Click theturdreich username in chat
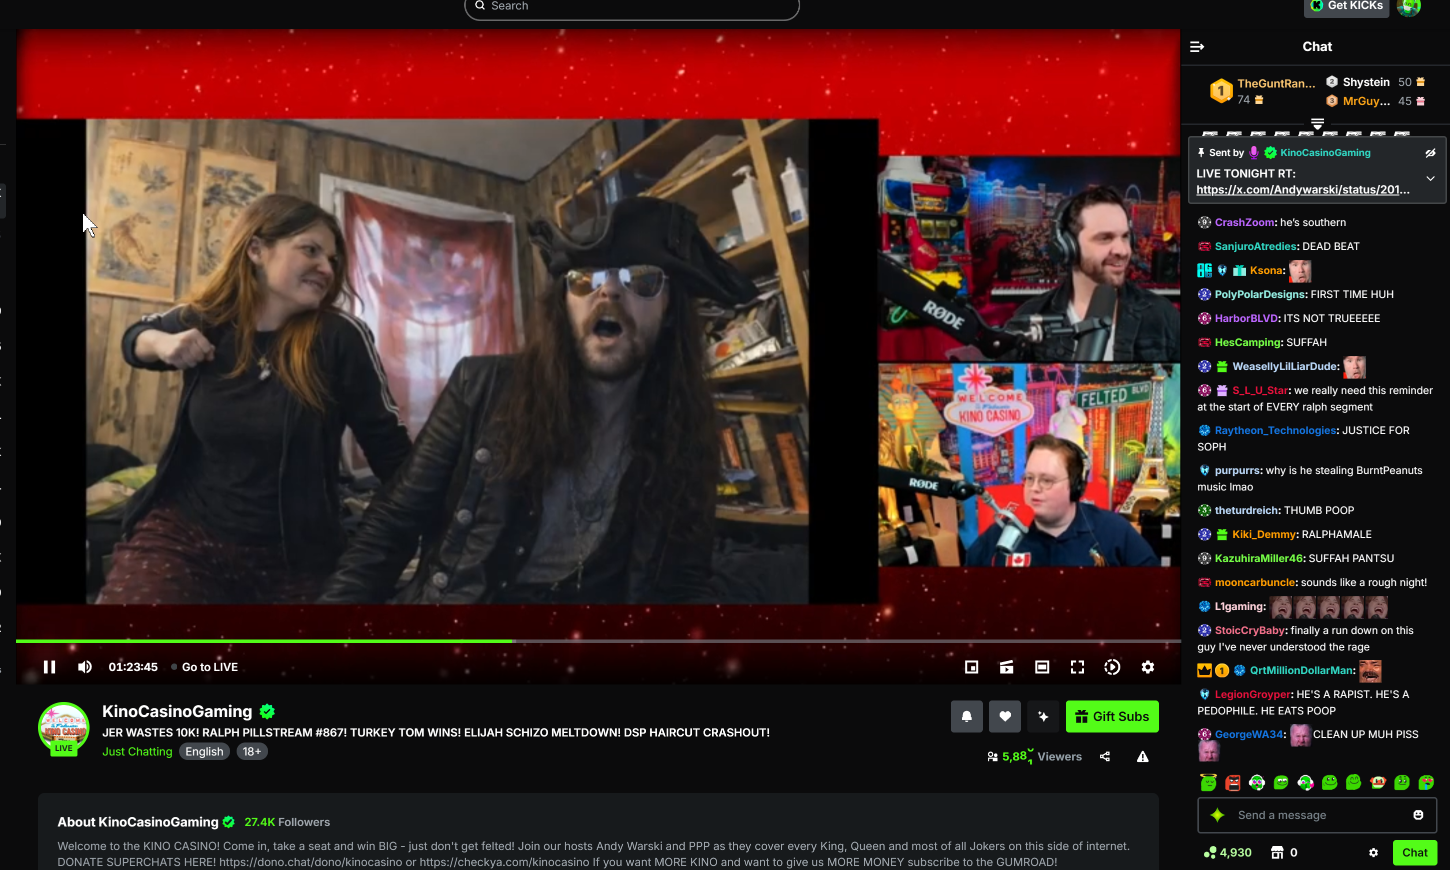 point(1246,510)
